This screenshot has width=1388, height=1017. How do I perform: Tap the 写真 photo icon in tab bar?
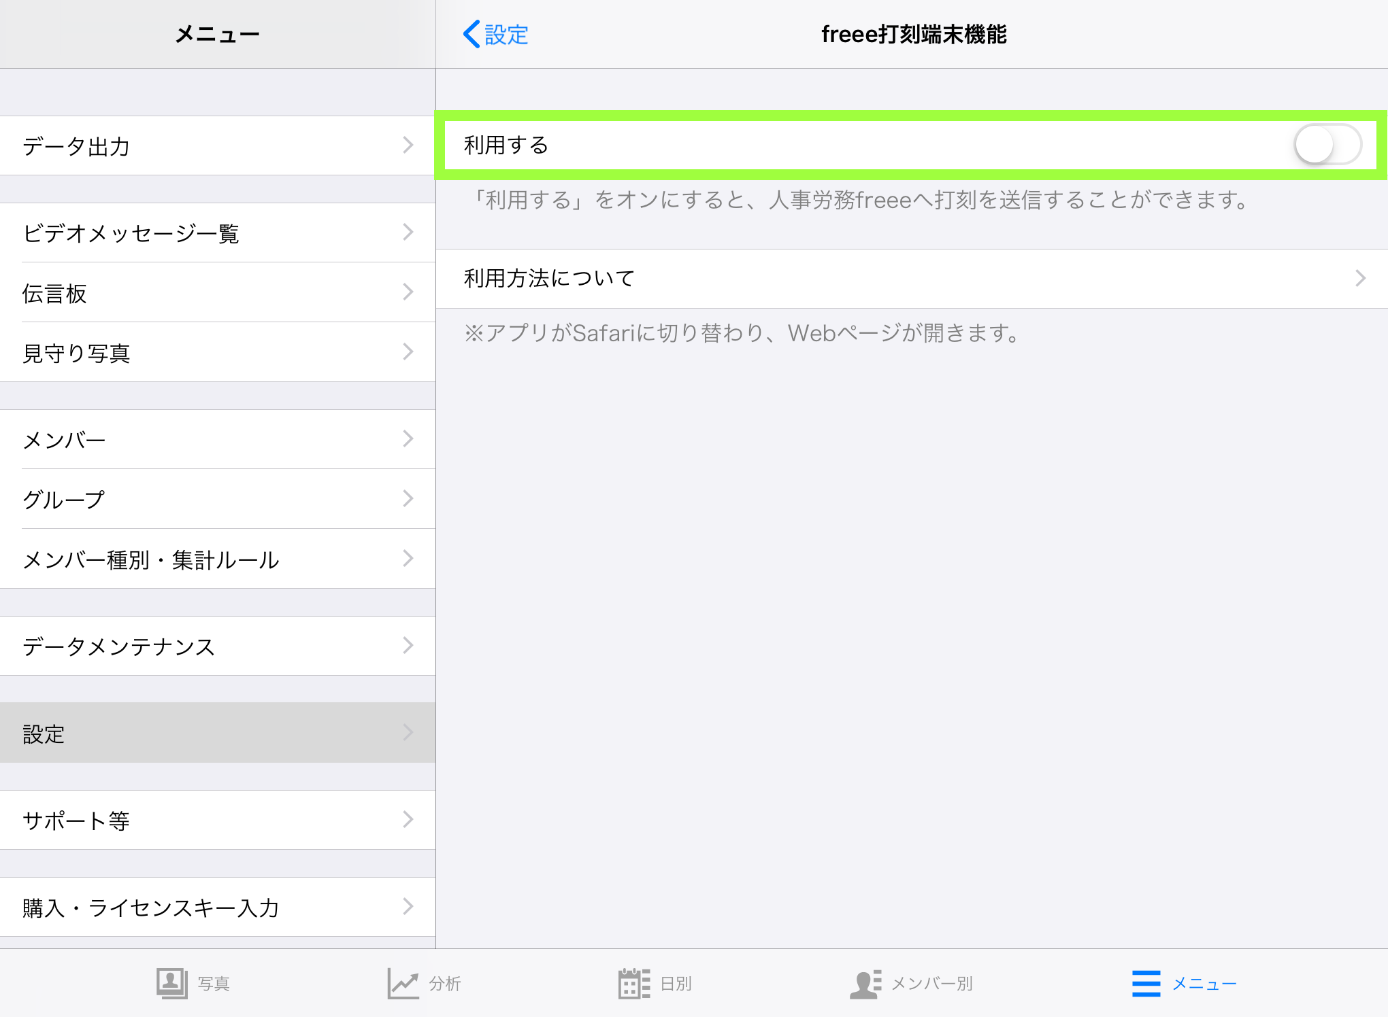pyautogui.click(x=172, y=983)
